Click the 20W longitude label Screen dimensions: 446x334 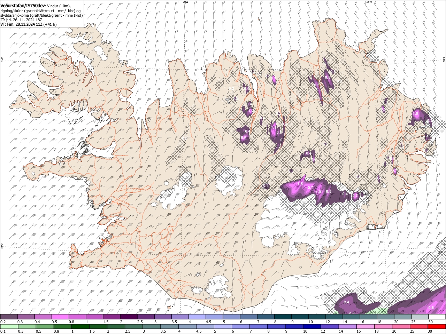click(x=185, y=2)
